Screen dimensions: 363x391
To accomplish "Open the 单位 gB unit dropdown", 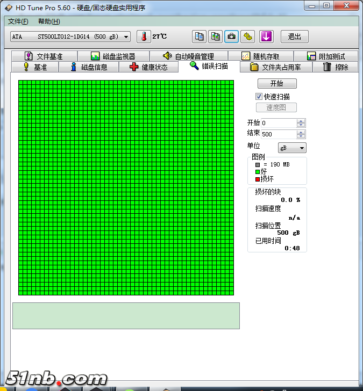I will click(x=292, y=148).
